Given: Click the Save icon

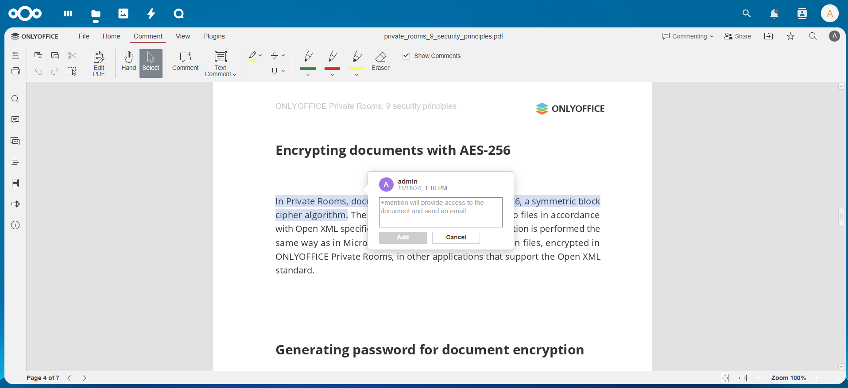Looking at the screenshot, I should [x=15, y=55].
